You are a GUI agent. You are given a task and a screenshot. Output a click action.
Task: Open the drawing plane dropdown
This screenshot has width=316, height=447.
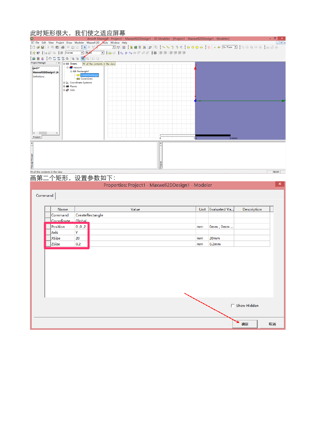click(x=236, y=47)
